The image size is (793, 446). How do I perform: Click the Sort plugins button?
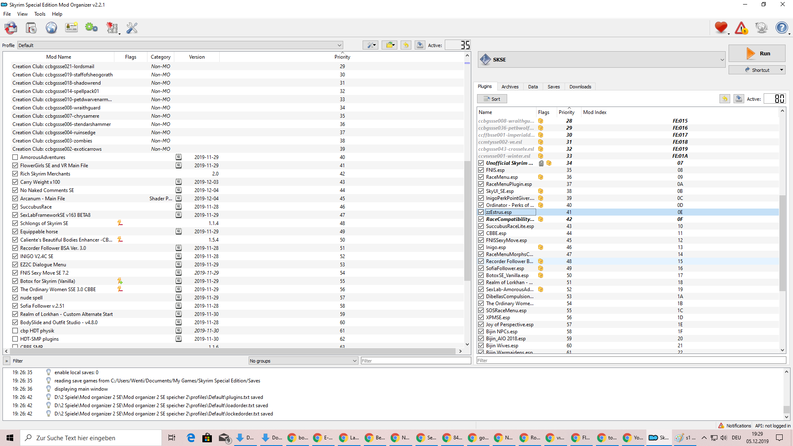(x=492, y=99)
